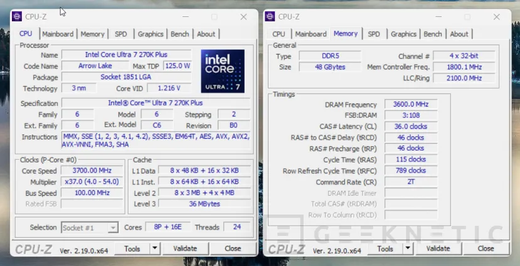Switch to CPU tab in right window

[279, 34]
